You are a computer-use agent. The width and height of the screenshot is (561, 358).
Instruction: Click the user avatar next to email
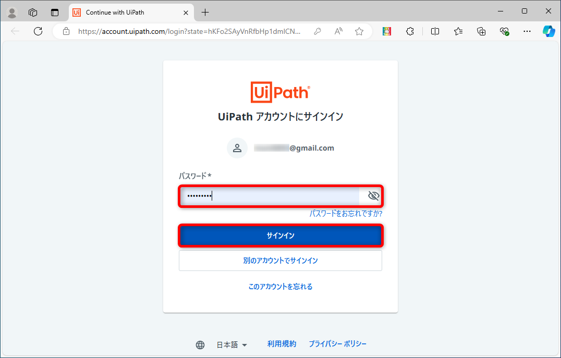click(x=237, y=148)
